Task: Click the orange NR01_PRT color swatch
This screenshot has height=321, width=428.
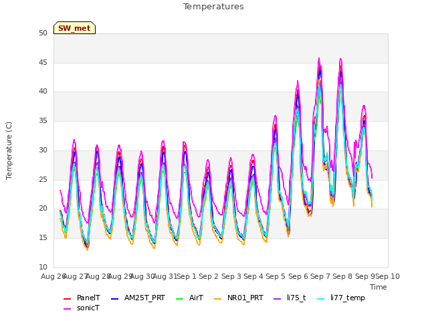Action: coord(217,299)
